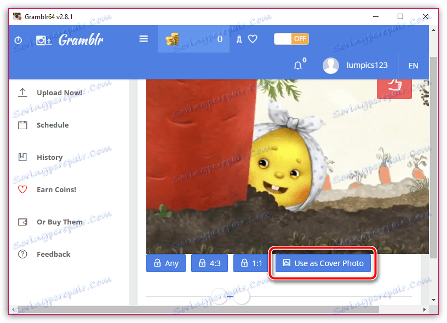447x323 pixels.
Task: Click the vertical scrollbar thumb
Action: coord(433,158)
